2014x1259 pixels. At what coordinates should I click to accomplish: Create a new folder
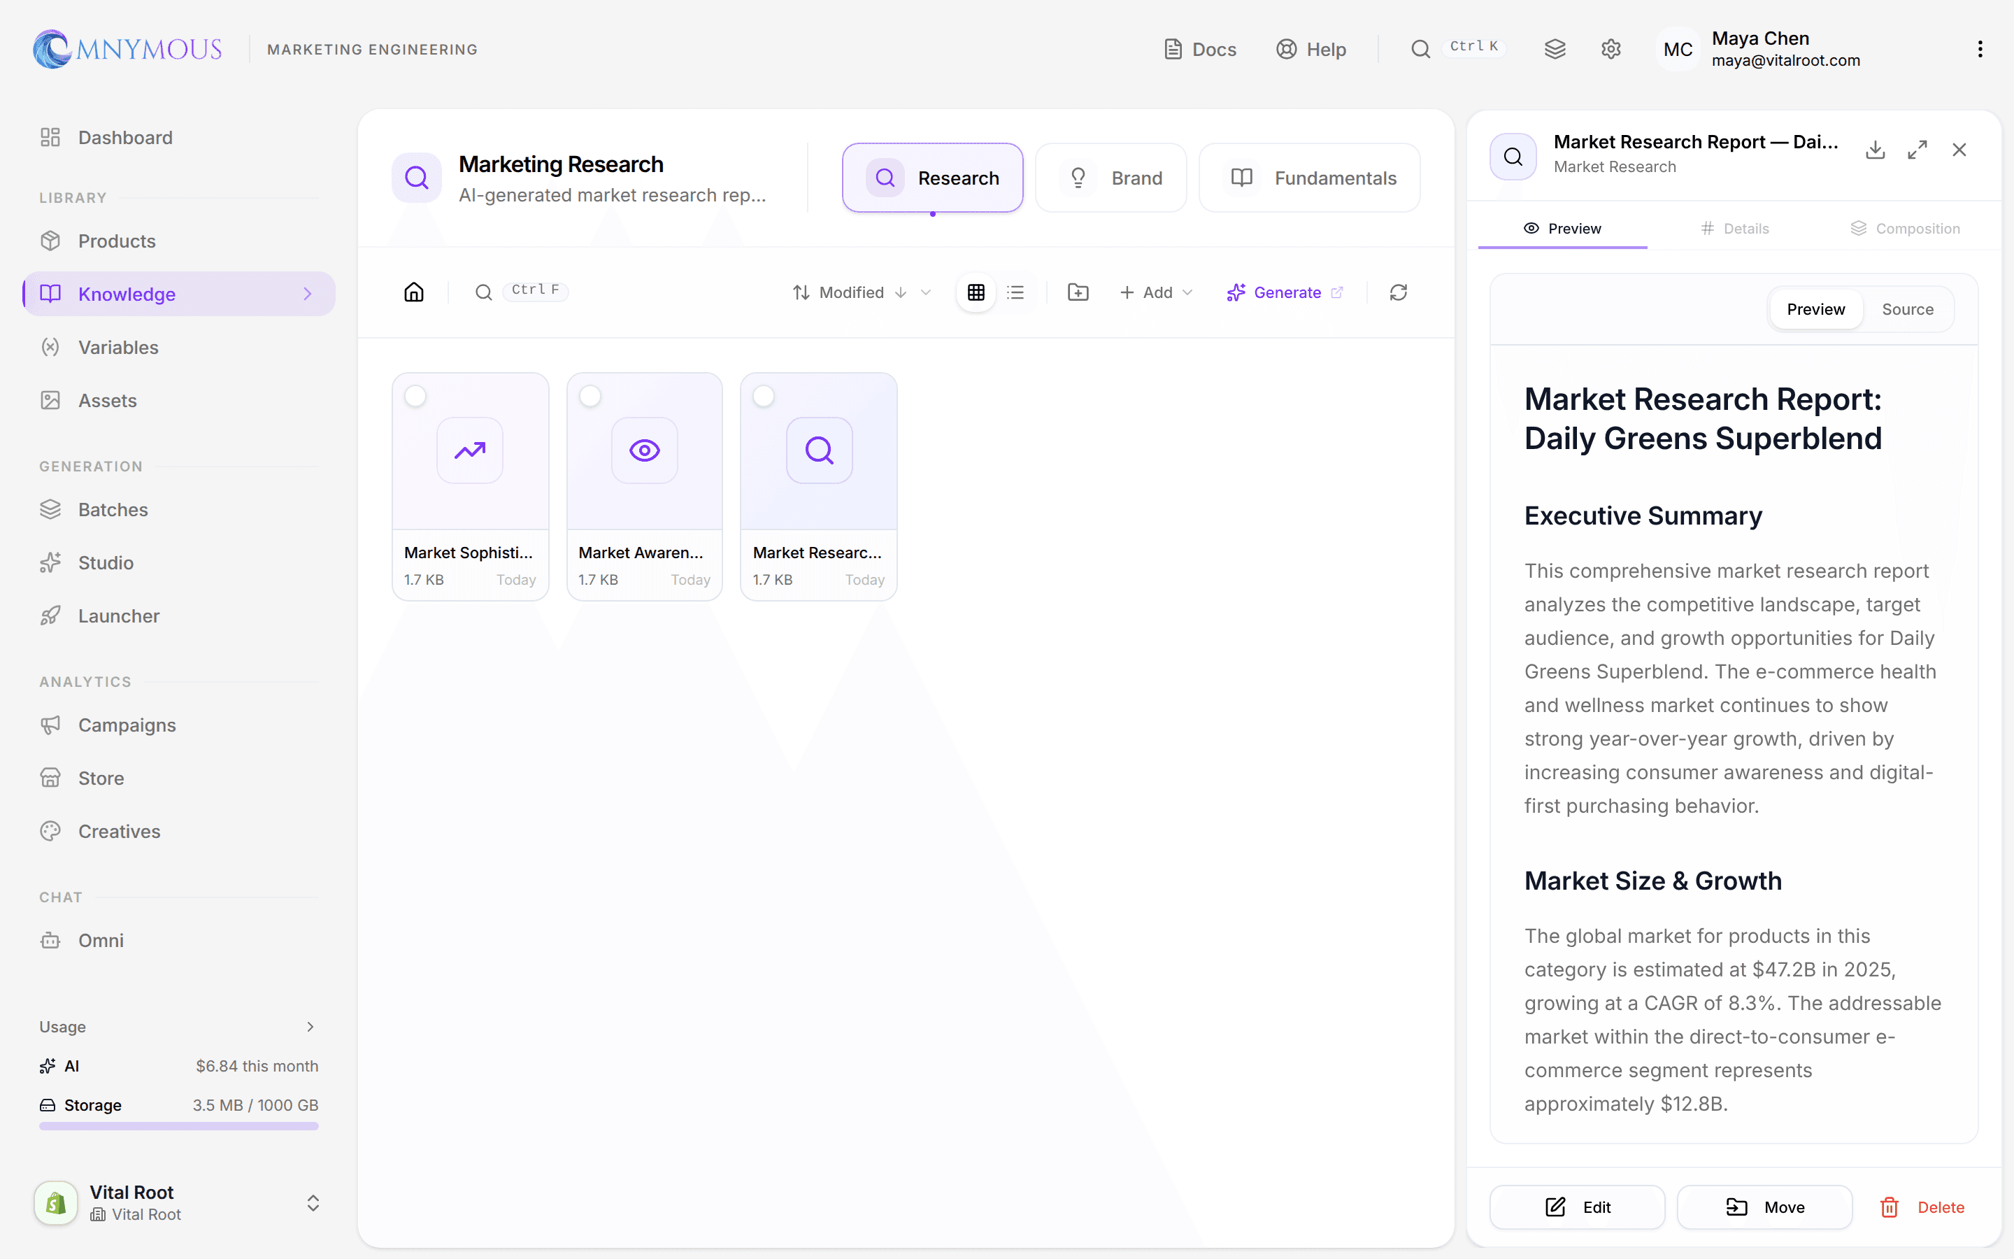pyautogui.click(x=1078, y=292)
